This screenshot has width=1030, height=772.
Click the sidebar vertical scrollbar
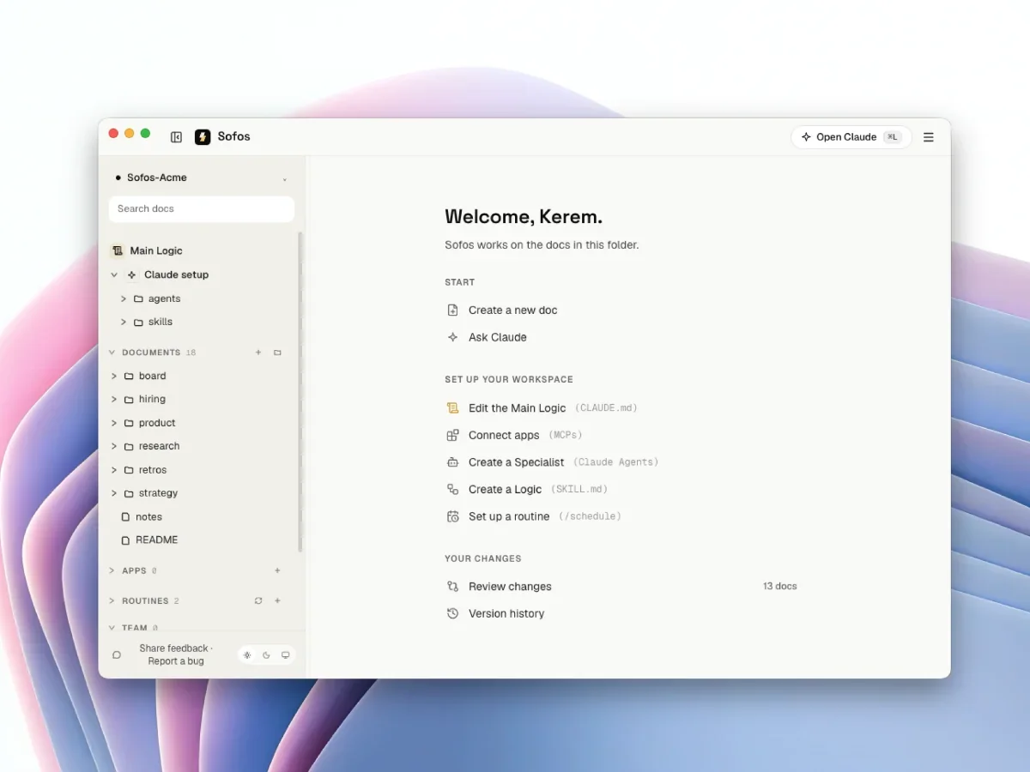pos(300,391)
